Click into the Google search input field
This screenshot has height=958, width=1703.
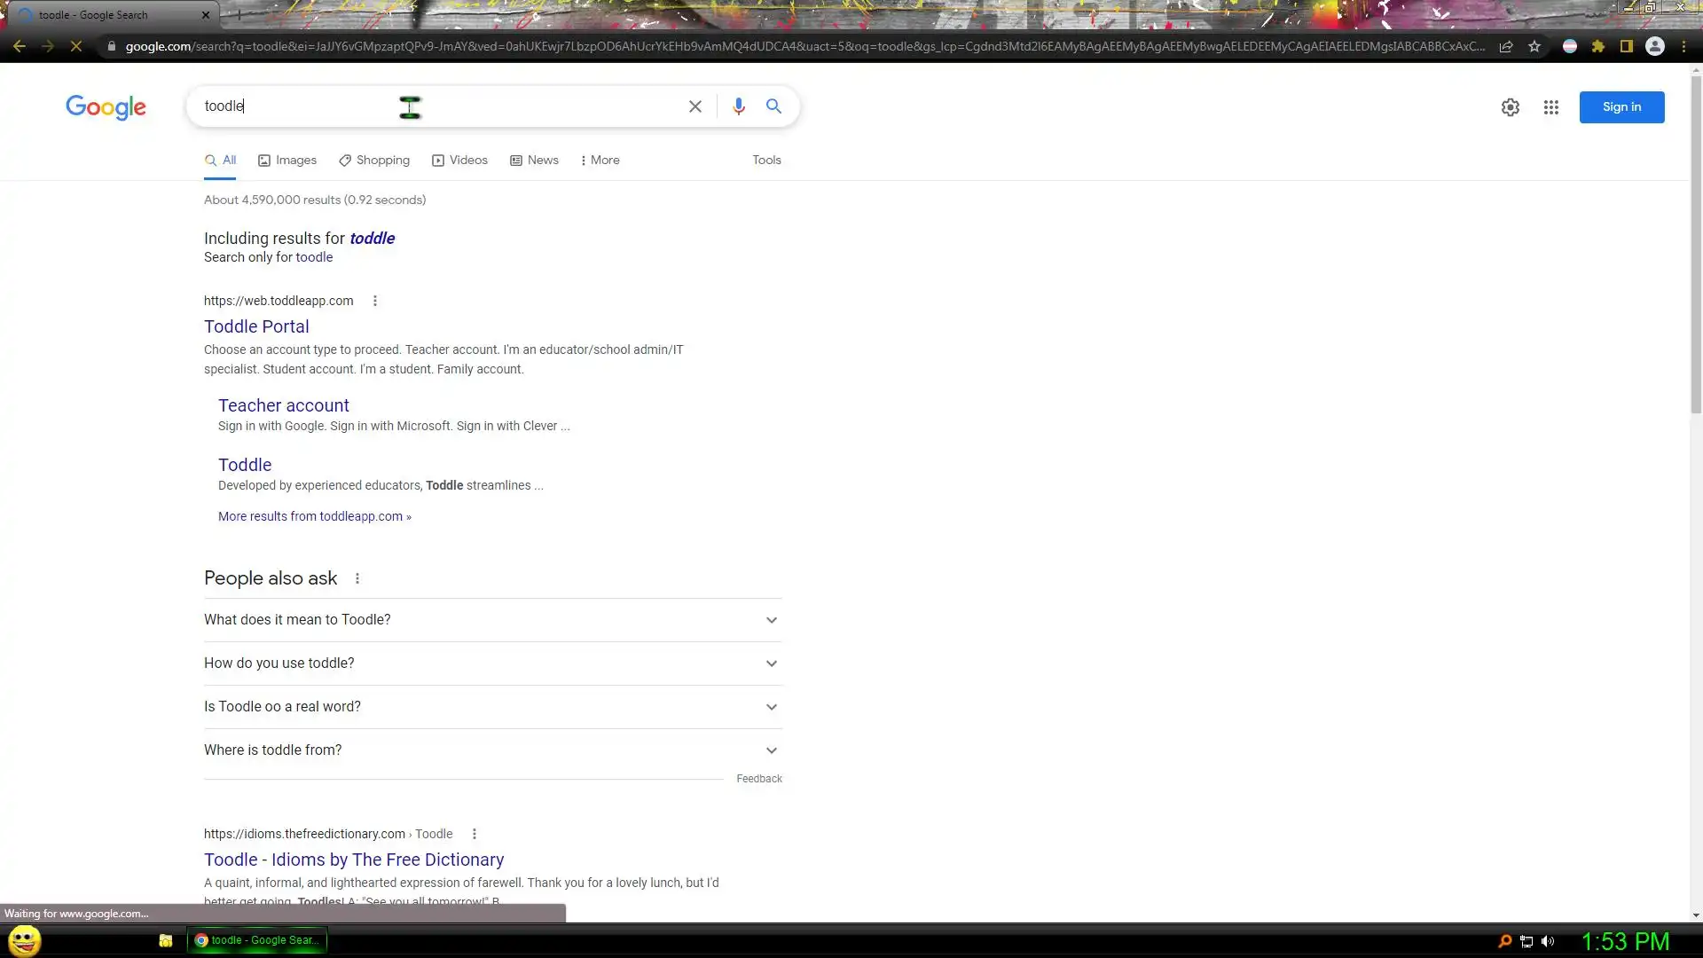(443, 106)
